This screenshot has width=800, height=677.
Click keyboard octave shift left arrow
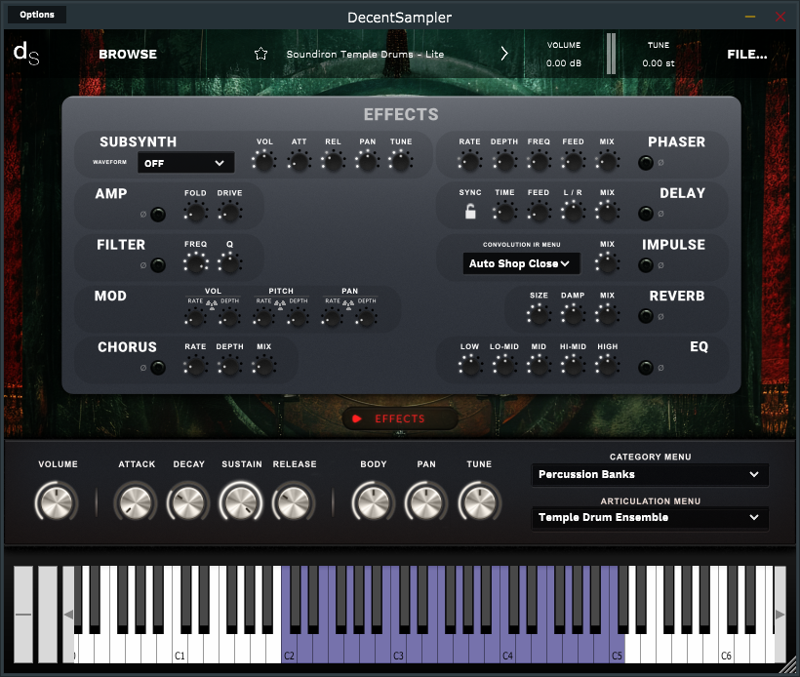(x=68, y=615)
